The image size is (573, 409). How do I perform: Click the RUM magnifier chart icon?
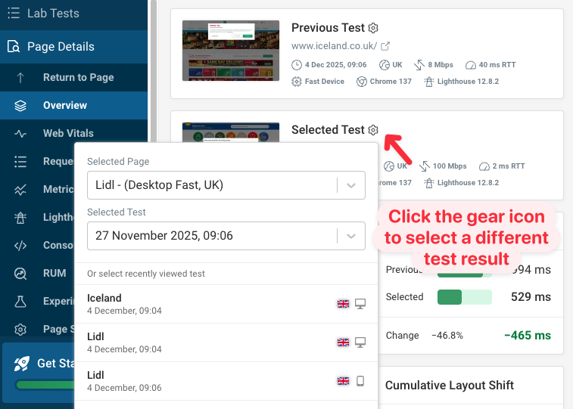pos(20,273)
